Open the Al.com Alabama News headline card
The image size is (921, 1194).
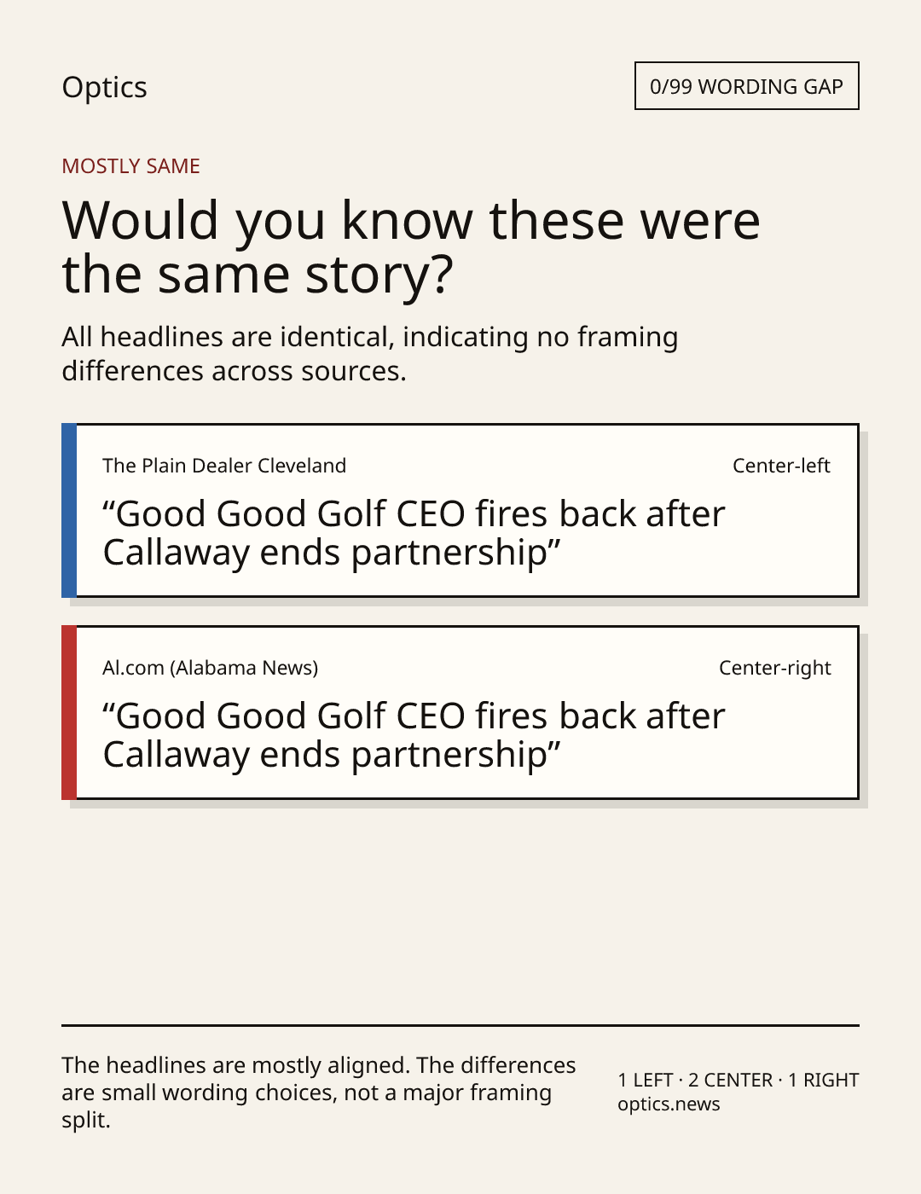[460, 712]
